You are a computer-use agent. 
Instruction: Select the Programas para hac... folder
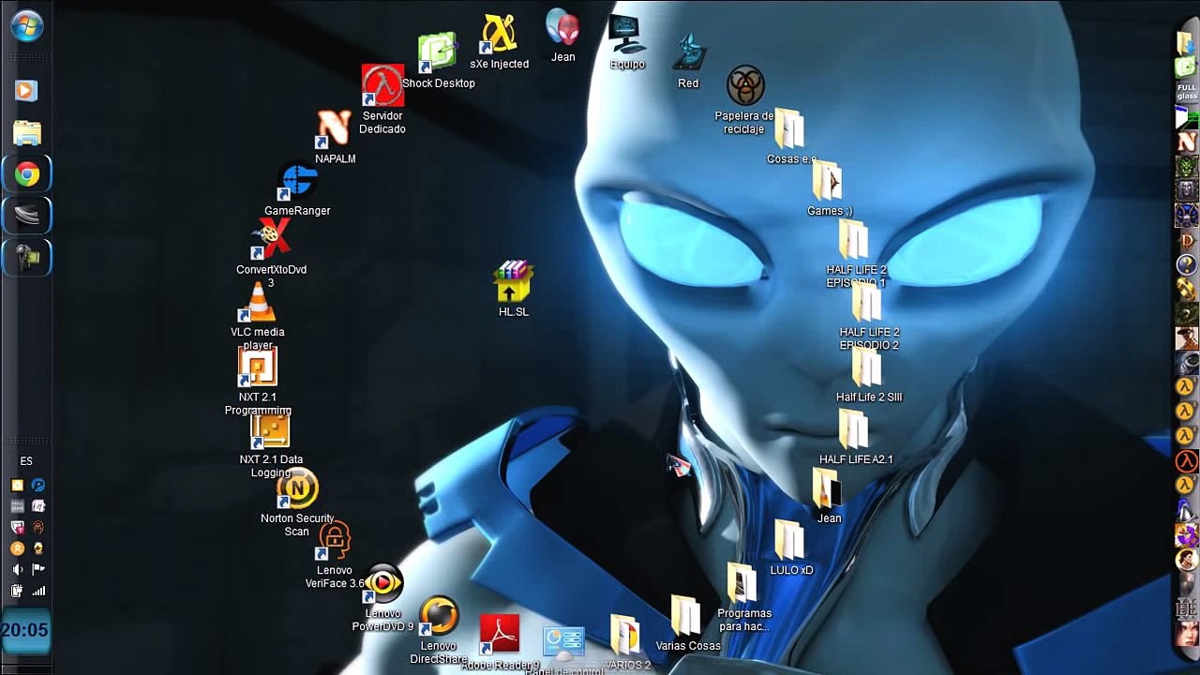(742, 585)
